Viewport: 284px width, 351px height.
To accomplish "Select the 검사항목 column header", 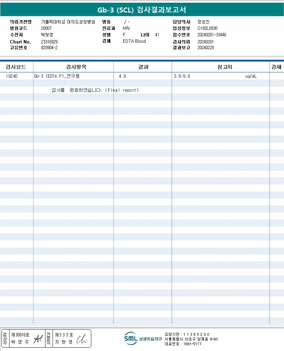I will tap(73, 67).
